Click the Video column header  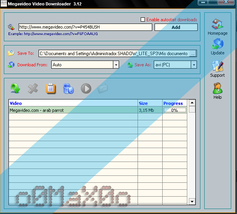tap(73, 103)
